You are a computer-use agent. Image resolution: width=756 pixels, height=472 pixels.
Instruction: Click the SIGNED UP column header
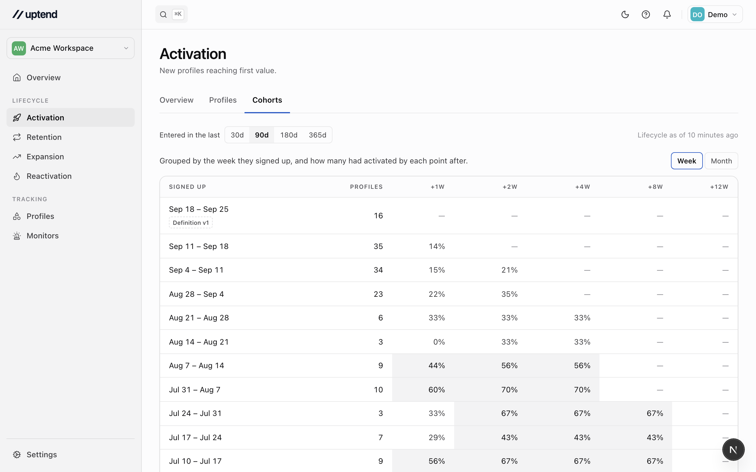tap(188, 187)
